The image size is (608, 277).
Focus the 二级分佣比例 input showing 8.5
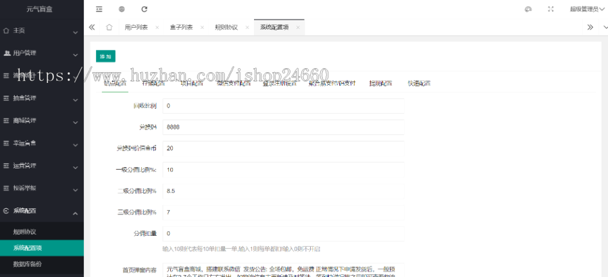point(283,191)
